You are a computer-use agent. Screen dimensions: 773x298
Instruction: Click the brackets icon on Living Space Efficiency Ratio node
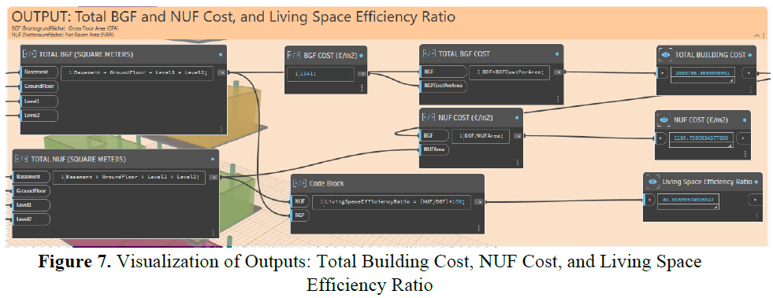[x=653, y=182]
